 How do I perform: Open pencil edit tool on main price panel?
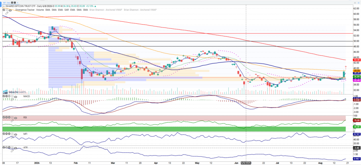[x=7, y=13]
